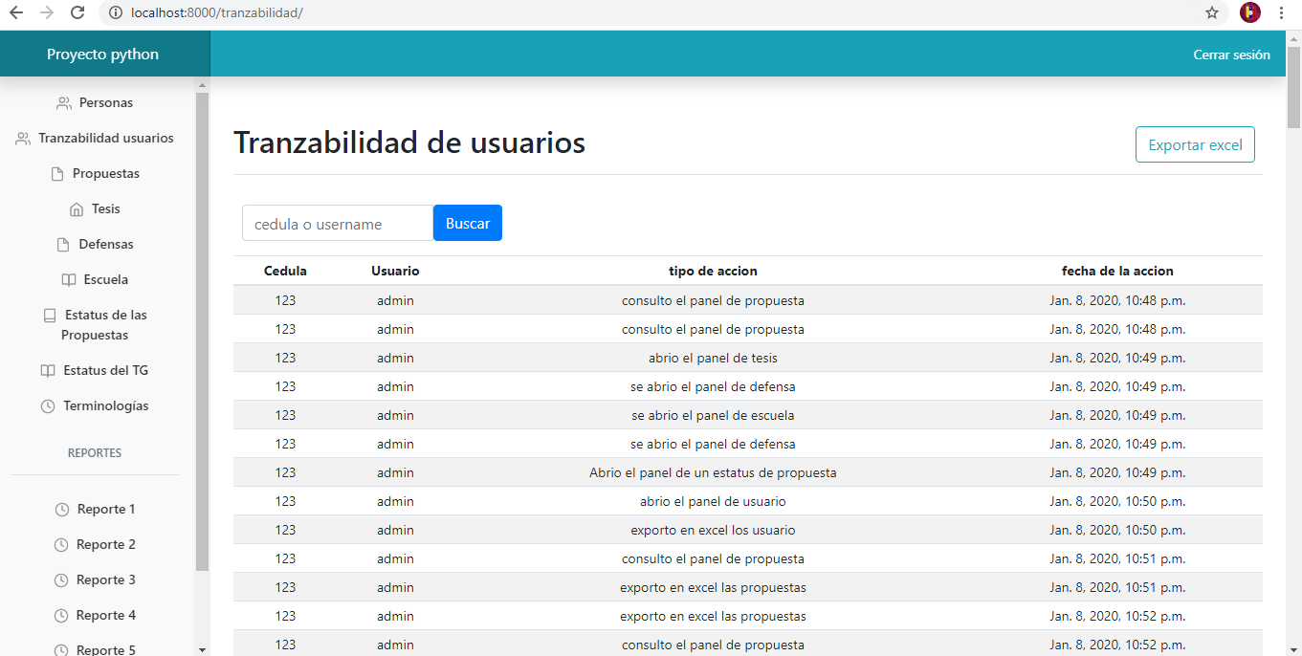The width and height of the screenshot is (1302, 656).
Task: Click the Propuestas file icon
Action: pos(57,174)
